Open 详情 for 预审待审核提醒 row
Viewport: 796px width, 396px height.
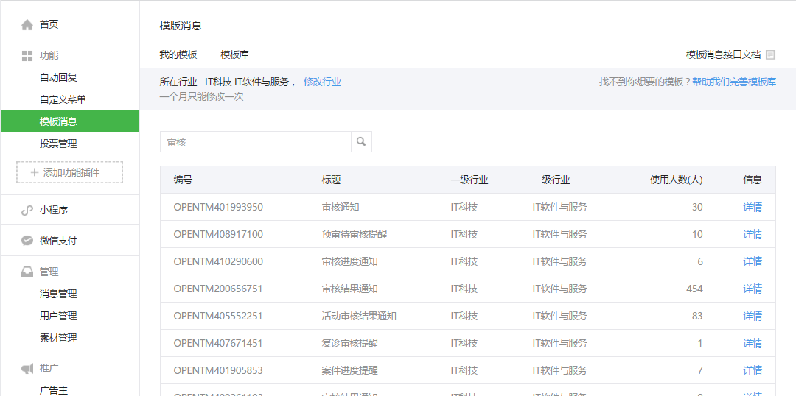[753, 234]
